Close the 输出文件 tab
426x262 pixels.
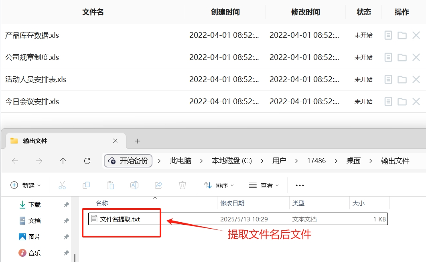pyautogui.click(x=115, y=141)
